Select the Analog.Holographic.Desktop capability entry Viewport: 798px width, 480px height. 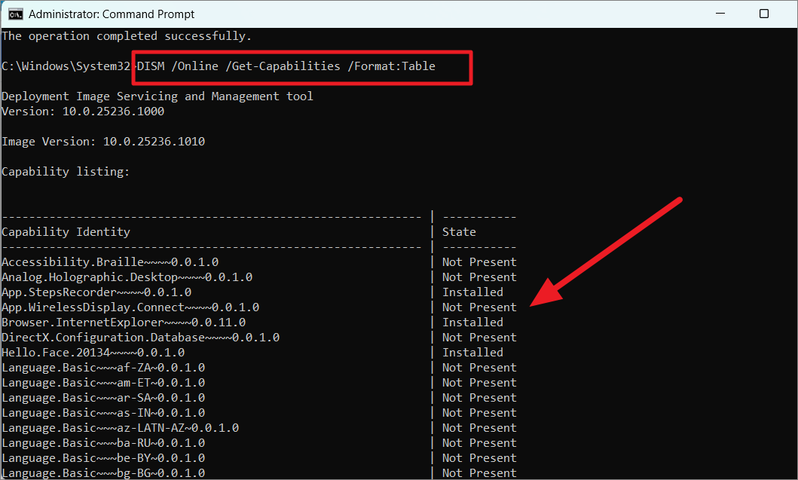coord(127,277)
